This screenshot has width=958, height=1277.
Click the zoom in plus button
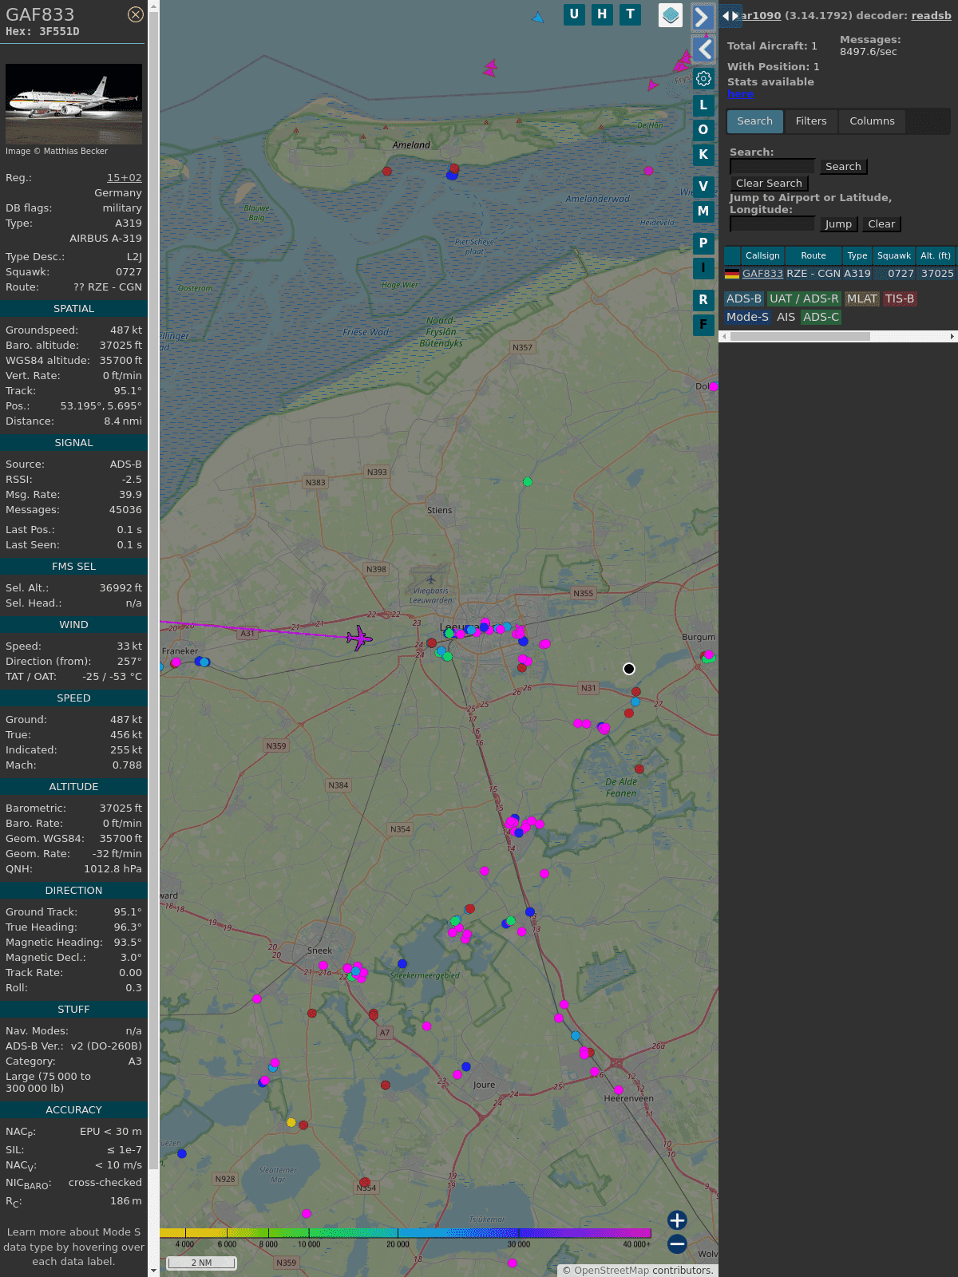pos(677,1220)
